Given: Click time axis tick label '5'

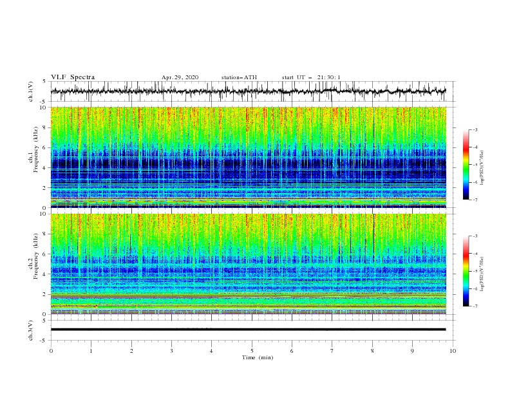Looking at the screenshot, I should [x=252, y=351].
